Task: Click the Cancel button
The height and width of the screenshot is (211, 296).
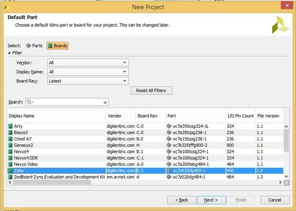Action: (x=275, y=200)
